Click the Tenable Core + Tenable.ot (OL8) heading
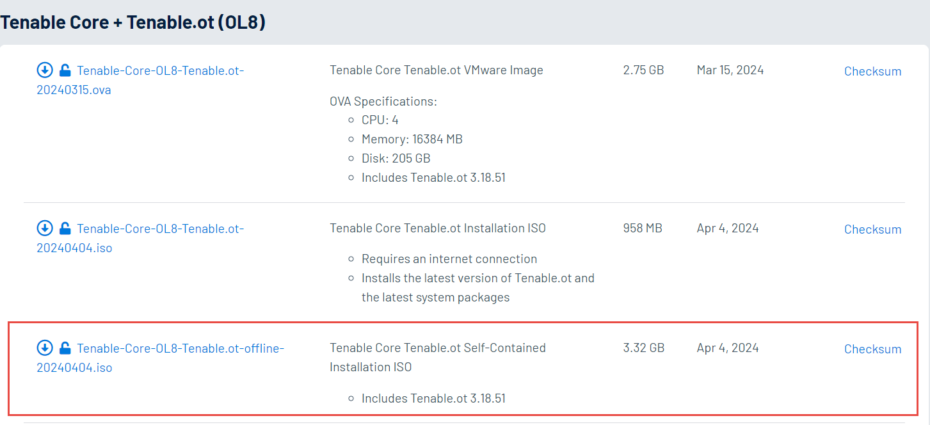Viewport: 930px width, 425px height. click(133, 22)
